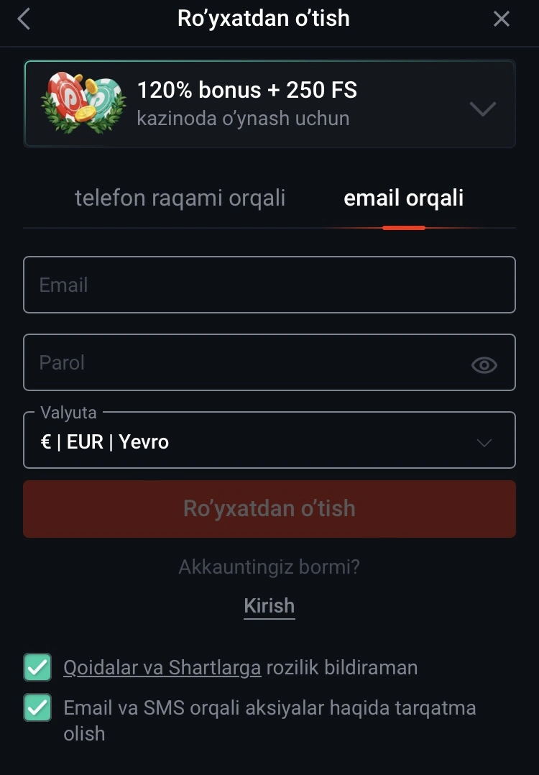Open the Kirish login link
Image resolution: width=539 pixels, height=775 pixels.
tap(269, 606)
